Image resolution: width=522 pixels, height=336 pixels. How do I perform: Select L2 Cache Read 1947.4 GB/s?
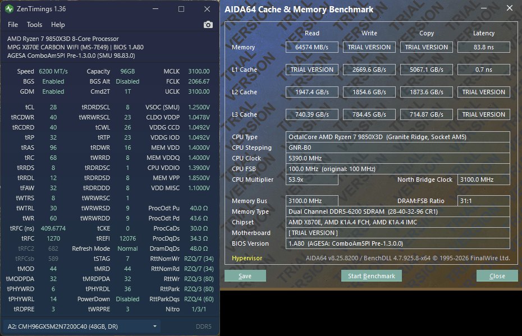coord(312,92)
